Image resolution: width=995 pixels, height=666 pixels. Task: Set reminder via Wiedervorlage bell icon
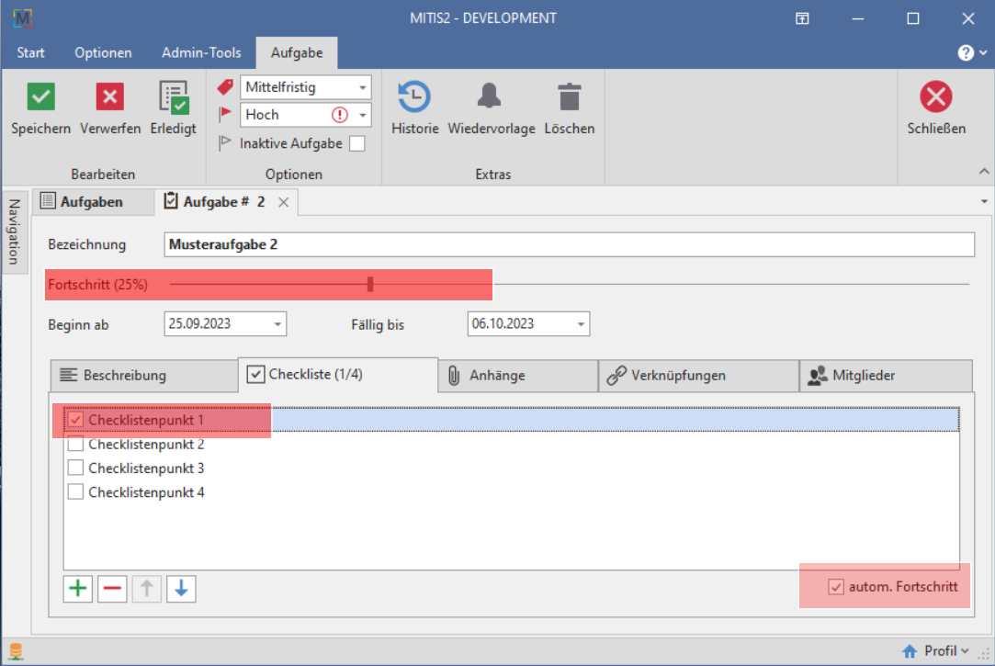(x=491, y=96)
